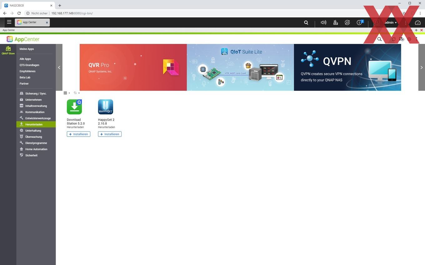This screenshot has height=265, width=425.
Task: Select QTS-Grundlagen category
Action: [x=29, y=65]
